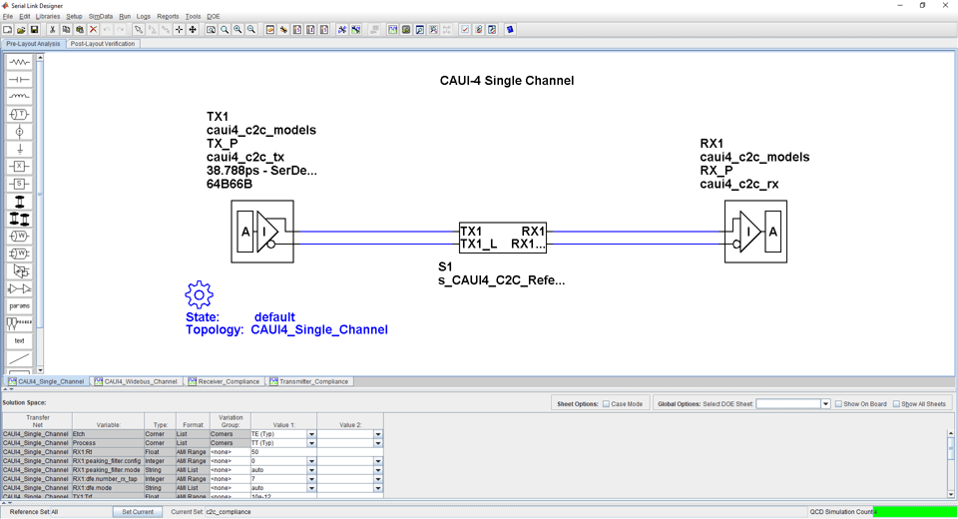Select the differential via pair tool
The image size is (958, 519).
click(20, 219)
